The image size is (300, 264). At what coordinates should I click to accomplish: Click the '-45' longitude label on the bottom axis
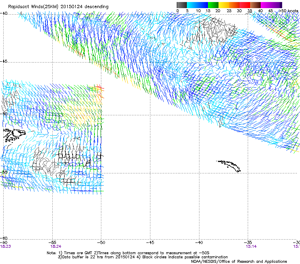click(150, 242)
